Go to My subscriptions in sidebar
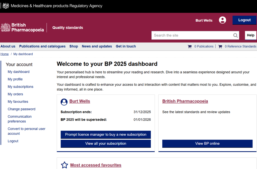257x169 pixels. 20,87
